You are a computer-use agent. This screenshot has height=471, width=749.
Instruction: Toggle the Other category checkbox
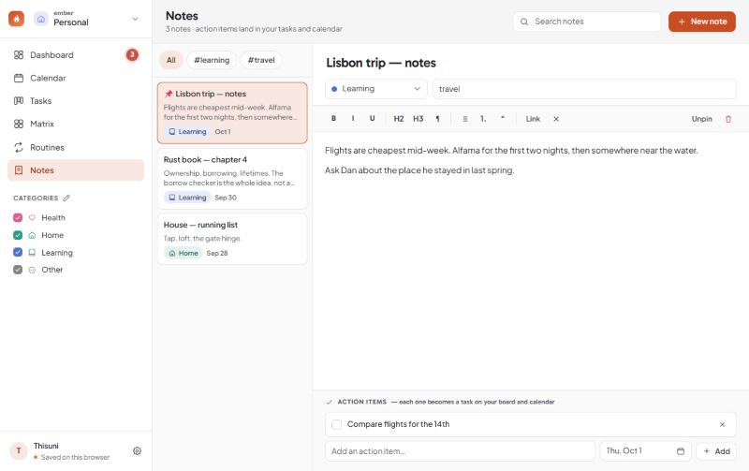click(x=18, y=270)
